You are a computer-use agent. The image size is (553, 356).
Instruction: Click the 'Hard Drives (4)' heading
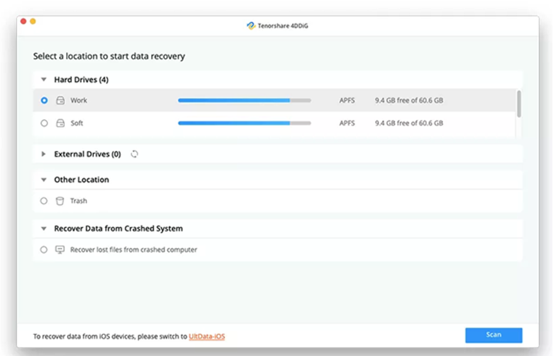click(81, 80)
